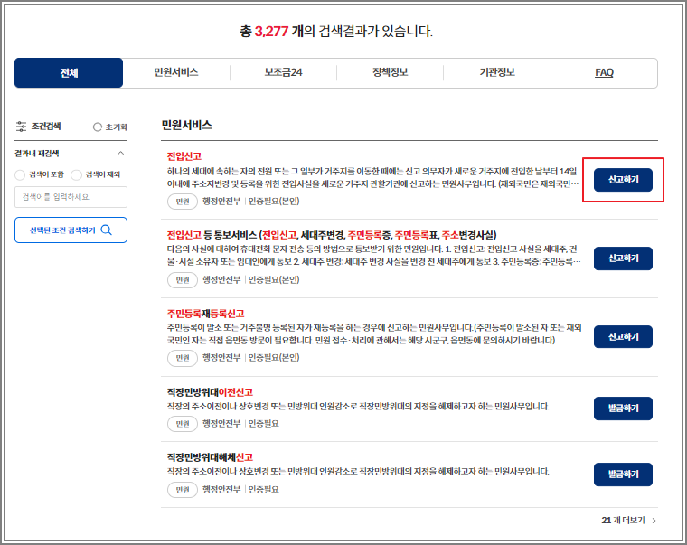Click the 민원 tag under 직장민방위대이전신고
Viewport: 687px width, 545px height.
click(183, 424)
